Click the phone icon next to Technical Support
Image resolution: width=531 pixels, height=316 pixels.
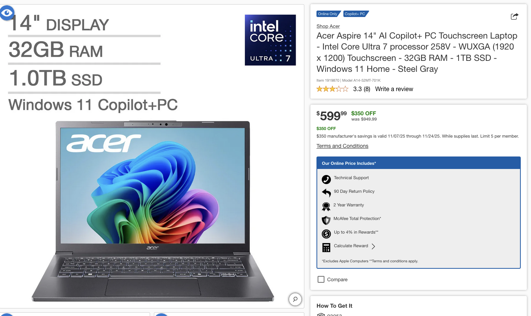pos(326,179)
